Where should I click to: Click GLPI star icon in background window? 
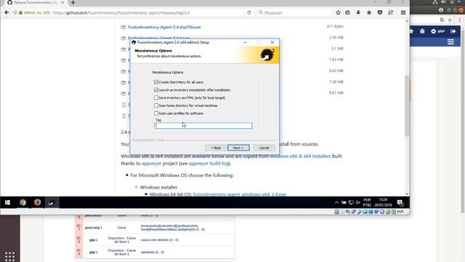click(x=411, y=31)
